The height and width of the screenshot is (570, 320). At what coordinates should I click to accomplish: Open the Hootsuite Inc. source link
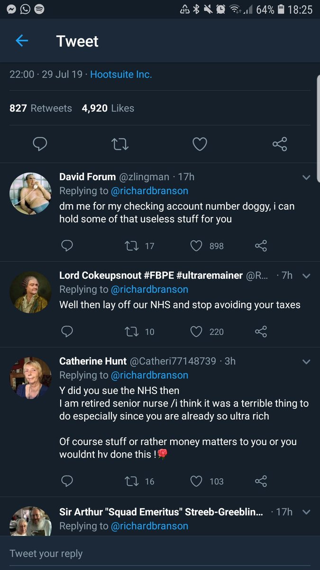coord(121,75)
